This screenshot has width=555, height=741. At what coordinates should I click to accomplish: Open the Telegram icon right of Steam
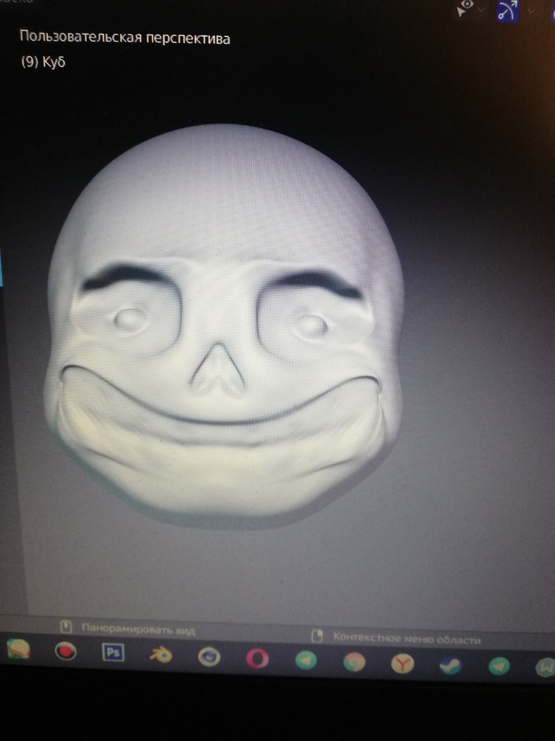click(x=499, y=667)
